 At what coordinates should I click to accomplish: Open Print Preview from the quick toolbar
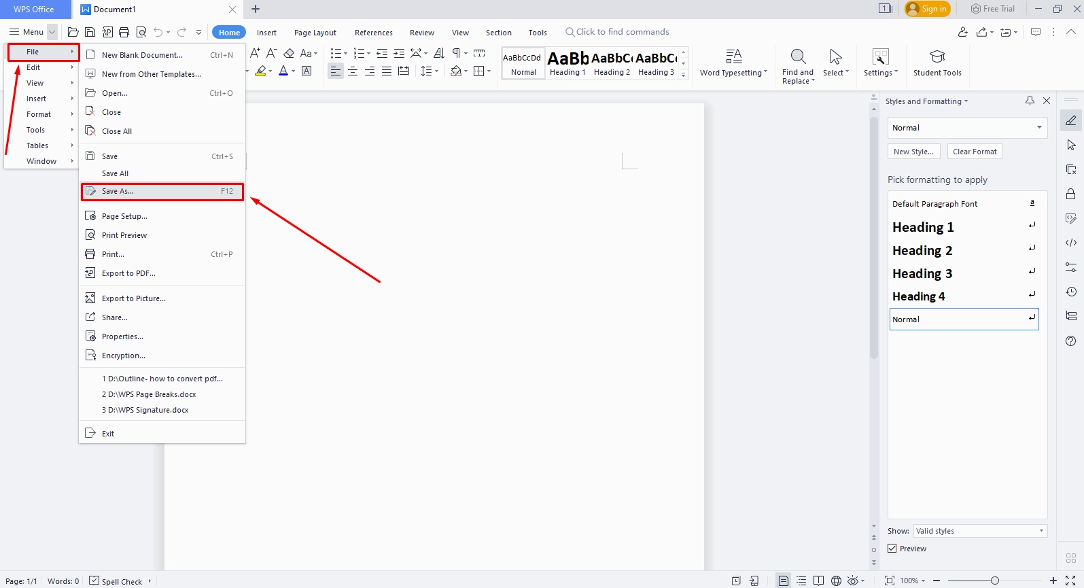pos(141,32)
